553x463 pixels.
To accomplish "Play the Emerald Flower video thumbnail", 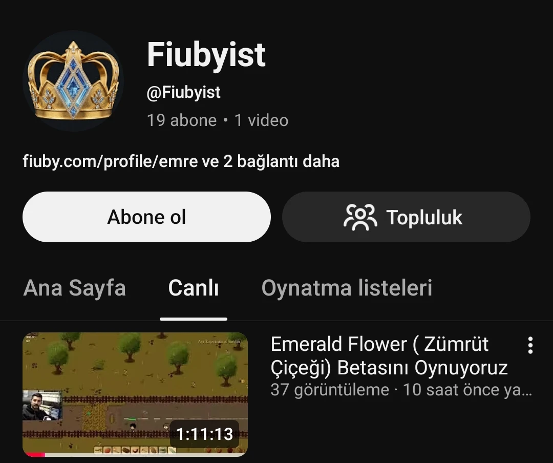I will tap(135, 394).
